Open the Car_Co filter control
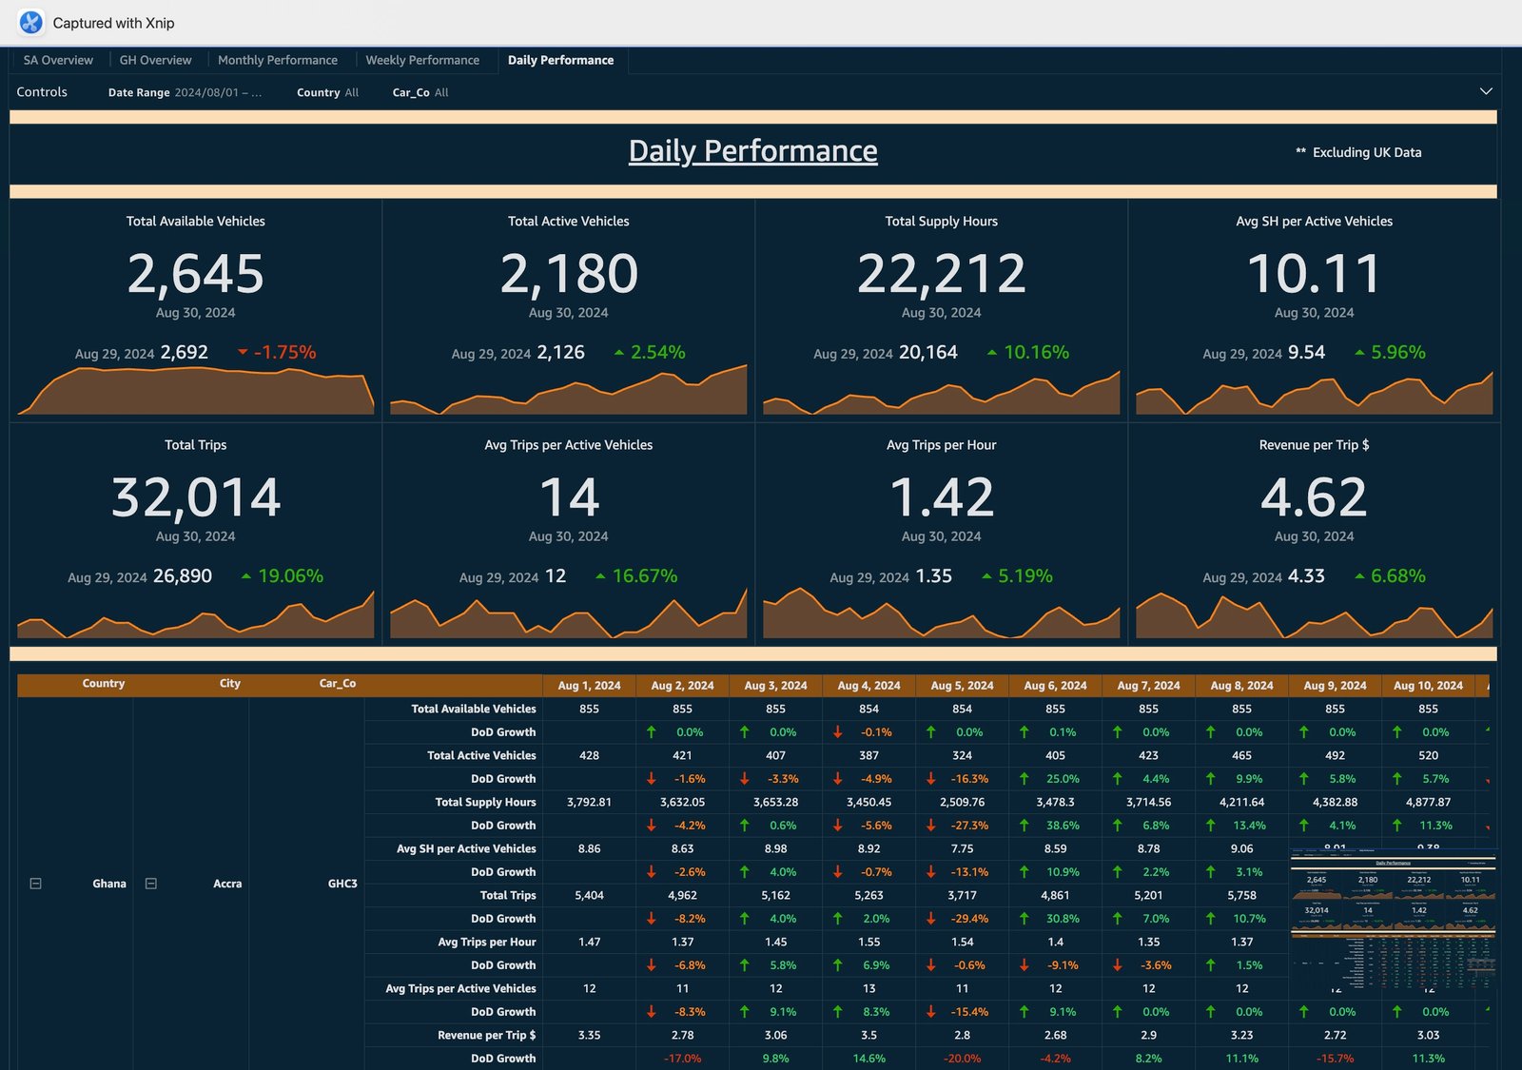This screenshot has height=1070, width=1522. [x=420, y=92]
